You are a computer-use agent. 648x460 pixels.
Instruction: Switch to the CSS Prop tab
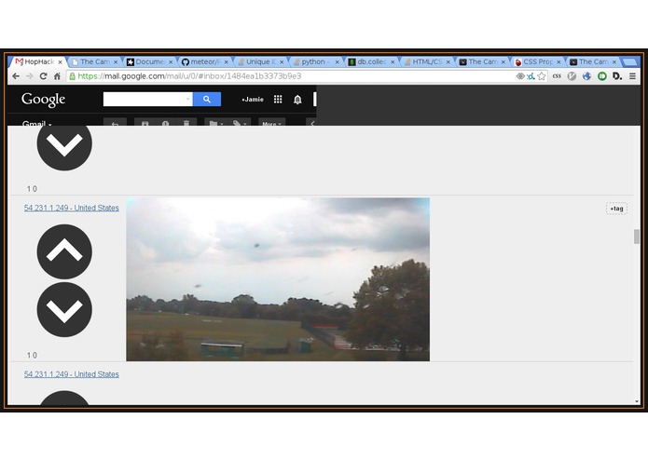537,61
